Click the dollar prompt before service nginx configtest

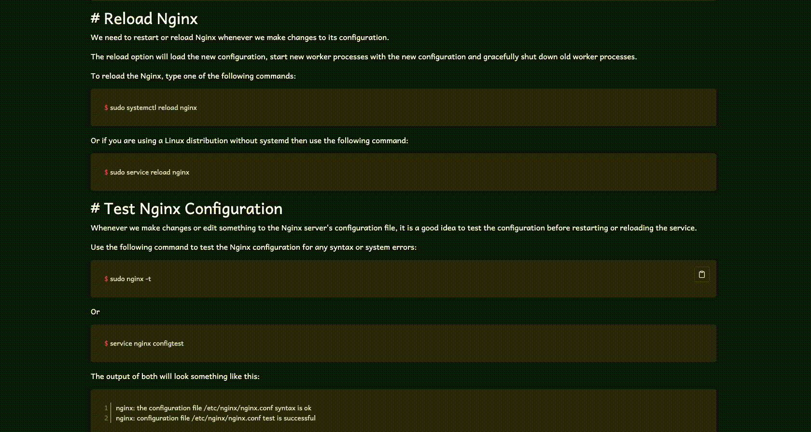pyautogui.click(x=106, y=343)
